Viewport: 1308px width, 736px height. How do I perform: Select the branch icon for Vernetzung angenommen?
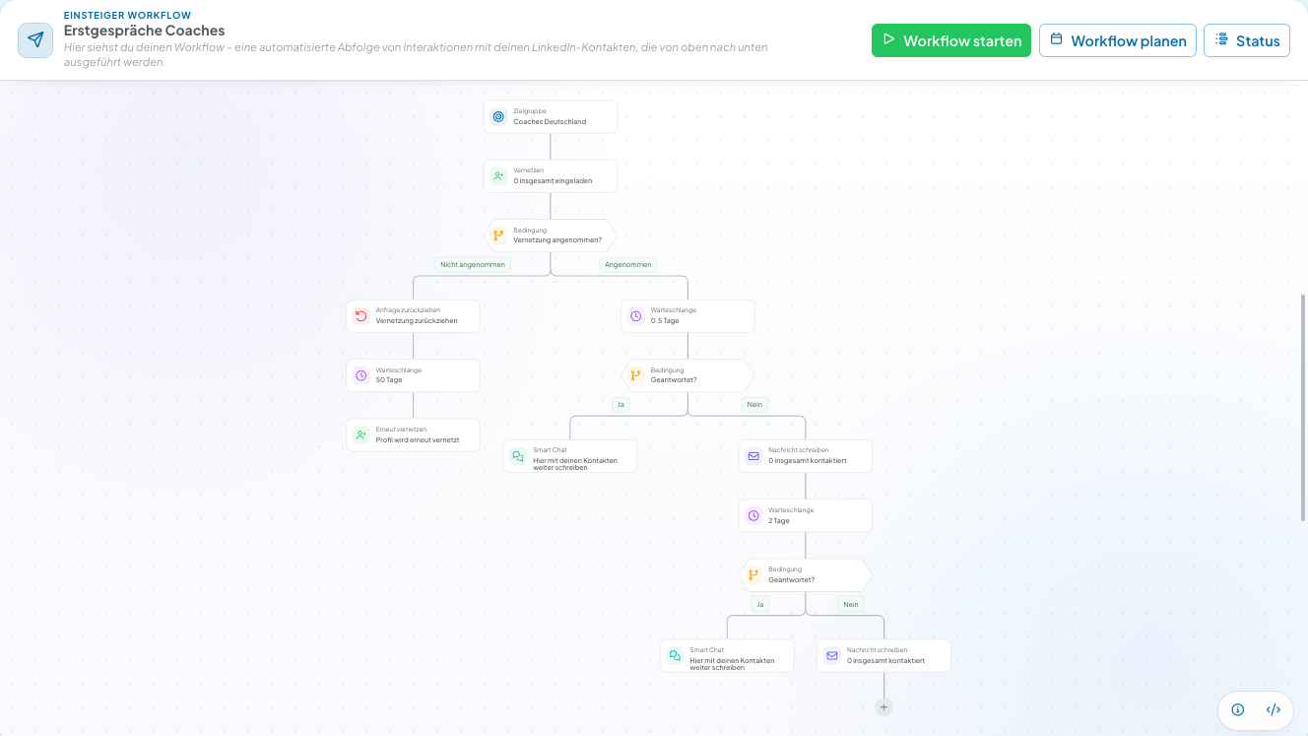(x=498, y=235)
